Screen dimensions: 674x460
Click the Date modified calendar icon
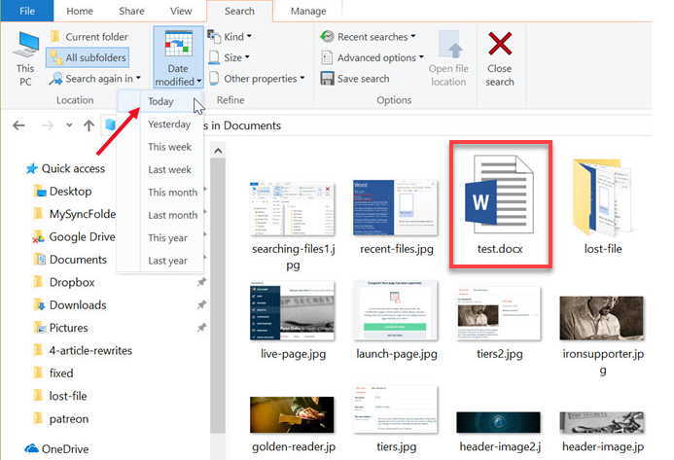pos(178,47)
